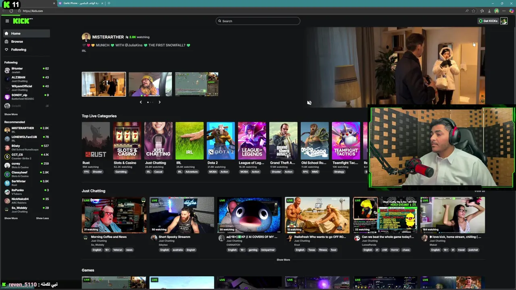Open the Slots & Casino category
Viewport: 516px width, 290px height.
127,141
